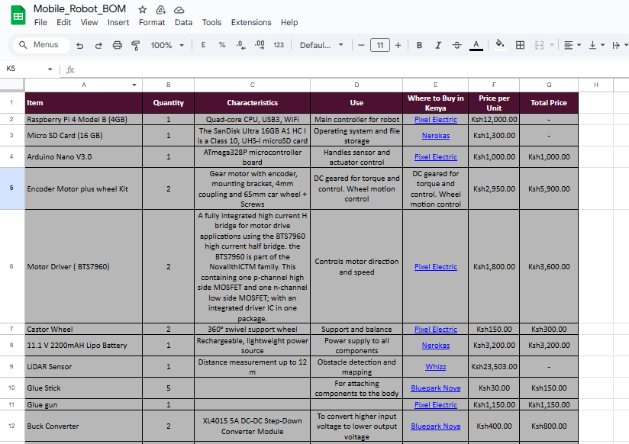Click the font size field
Image resolution: width=629 pixels, height=444 pixels.
(380, 45)
